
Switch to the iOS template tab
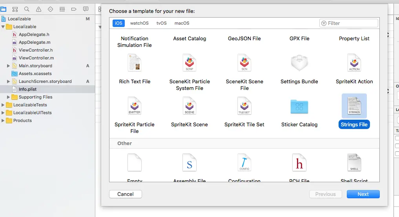point(118,23)
